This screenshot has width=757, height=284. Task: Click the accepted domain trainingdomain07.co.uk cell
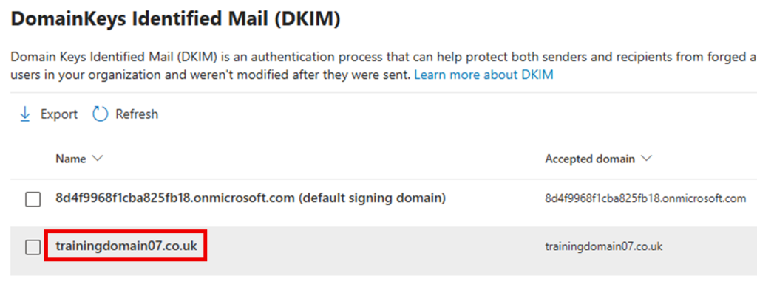point(603,246)
